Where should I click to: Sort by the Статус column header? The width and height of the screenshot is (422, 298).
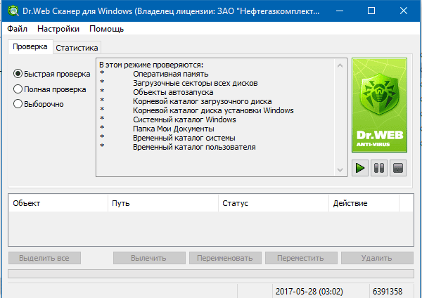(x=274, y=203)
